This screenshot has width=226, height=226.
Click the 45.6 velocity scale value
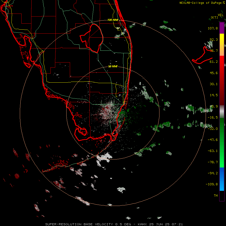(214, 73)
